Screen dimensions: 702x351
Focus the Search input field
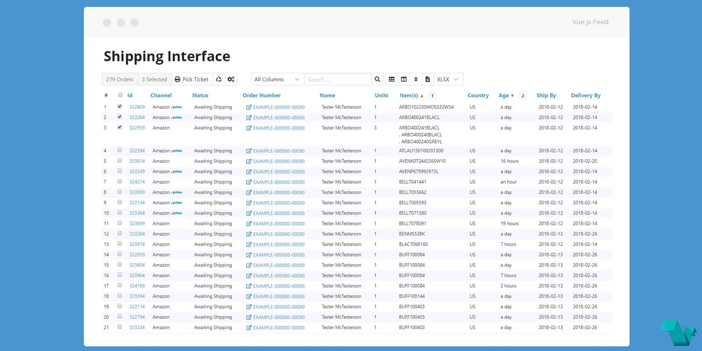(337, 79)
